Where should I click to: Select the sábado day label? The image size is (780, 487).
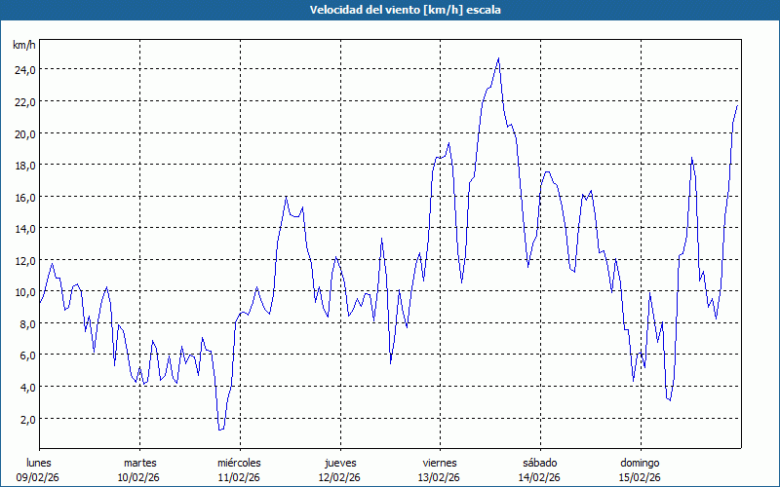(x=539, y=463)
